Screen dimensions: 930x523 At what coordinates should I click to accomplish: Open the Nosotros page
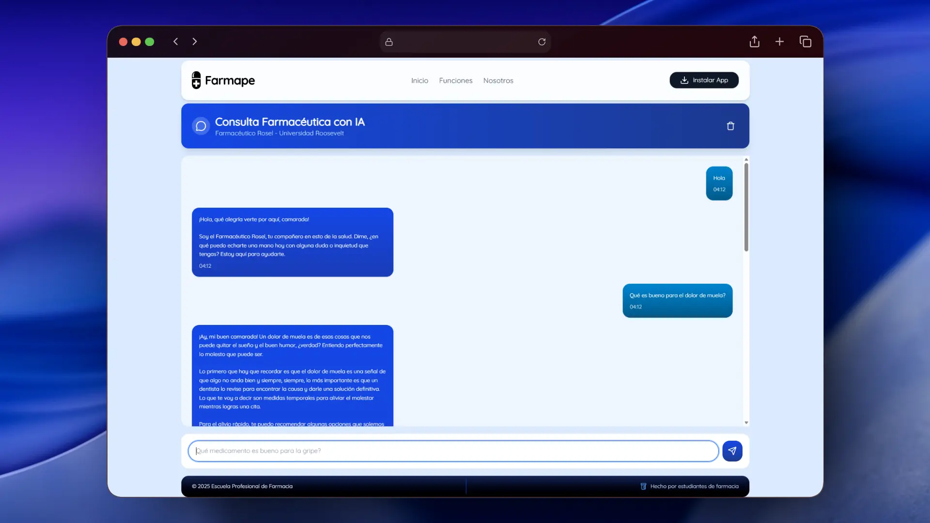[x=498, y=80]
